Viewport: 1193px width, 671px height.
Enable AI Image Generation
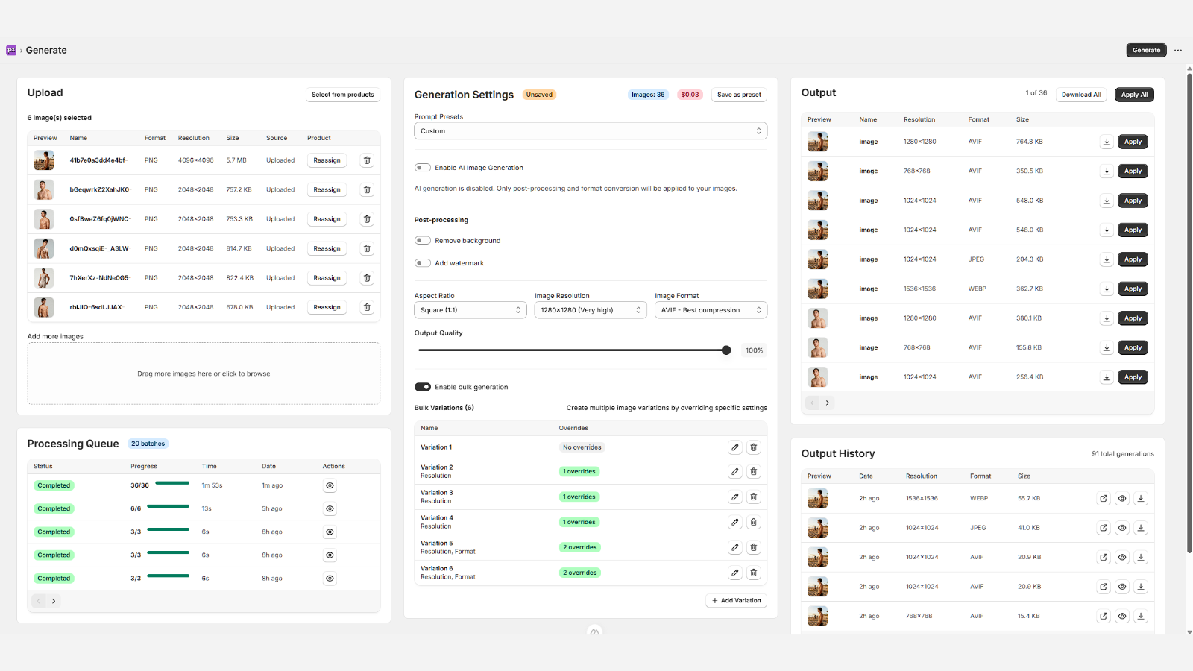(422, 168)
